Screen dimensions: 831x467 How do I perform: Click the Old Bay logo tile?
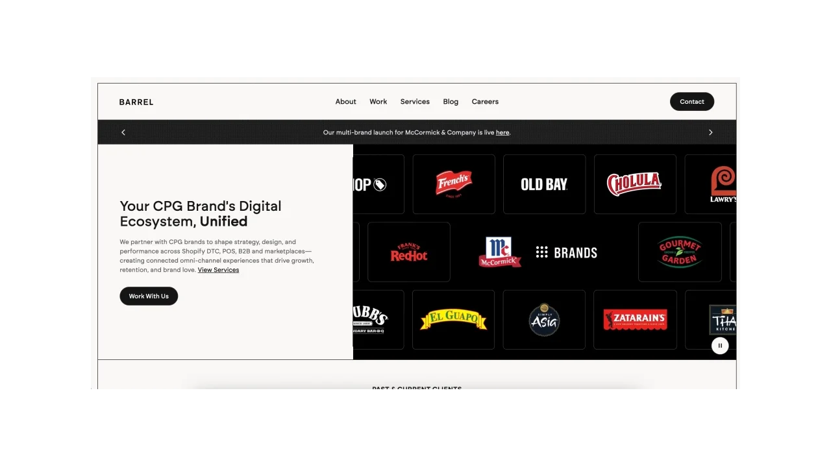544,184
